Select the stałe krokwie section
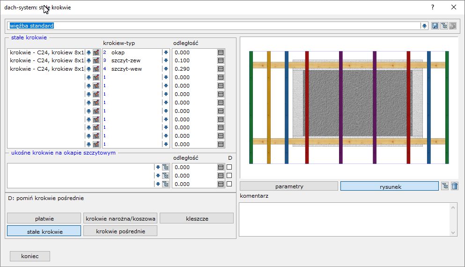Image resolution: width=465 pixels, height=267 pixels. [44, 231]
